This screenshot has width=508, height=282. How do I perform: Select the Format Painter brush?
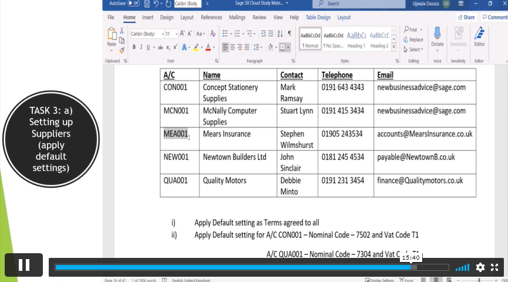[122, 51]
